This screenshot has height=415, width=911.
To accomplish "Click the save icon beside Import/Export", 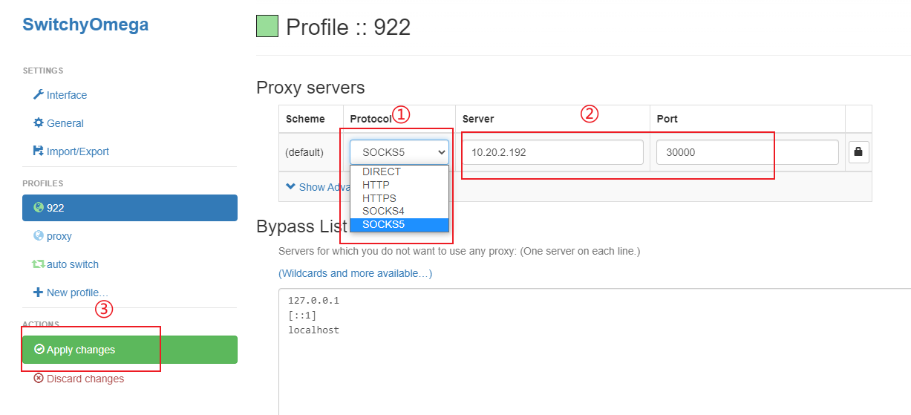I will [39, 151].
